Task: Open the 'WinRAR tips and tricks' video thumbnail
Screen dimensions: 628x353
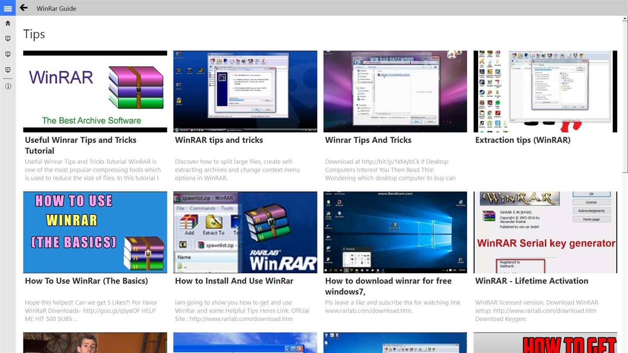Action: [245, 92]
